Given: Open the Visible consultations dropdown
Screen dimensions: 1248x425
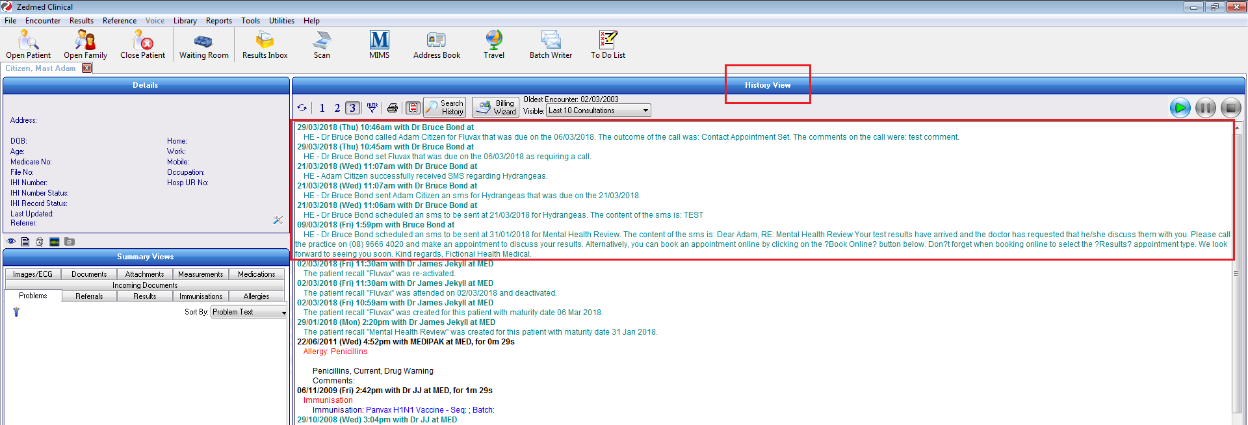Looking at the screenshot, I should (645, 110).
